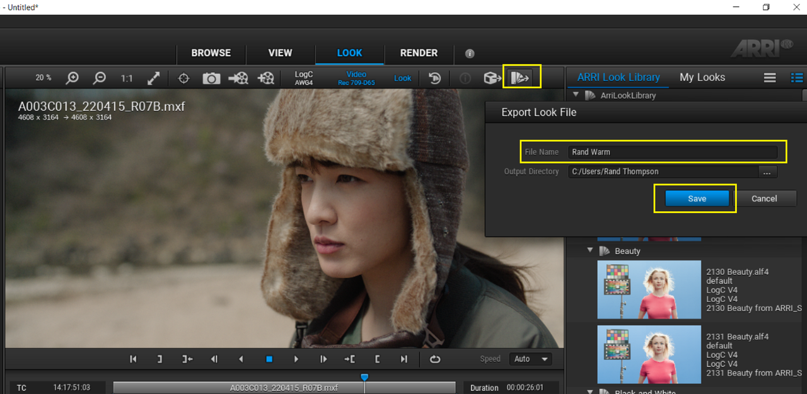Click the info icon beside the RENDER tab
807x394 pixels.
pyautogui.click(x=470, y=54)
